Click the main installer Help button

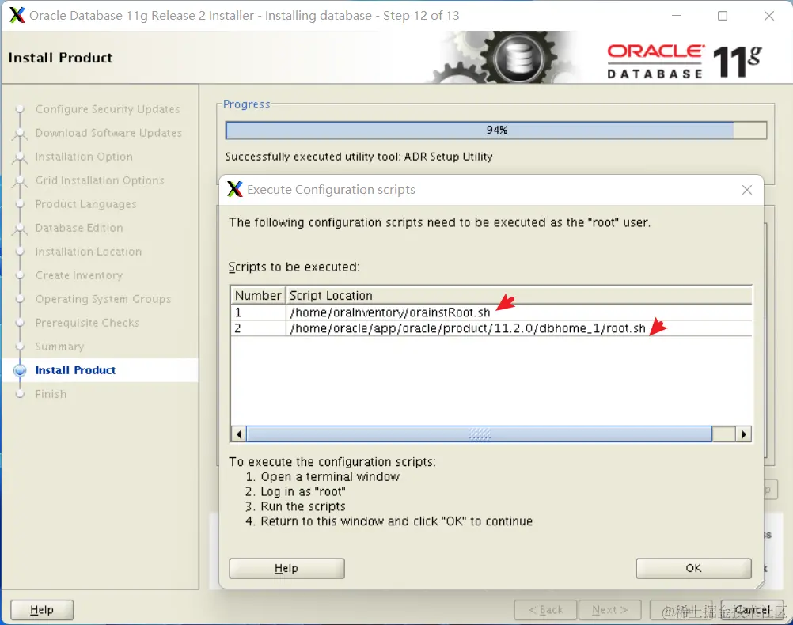42,610
